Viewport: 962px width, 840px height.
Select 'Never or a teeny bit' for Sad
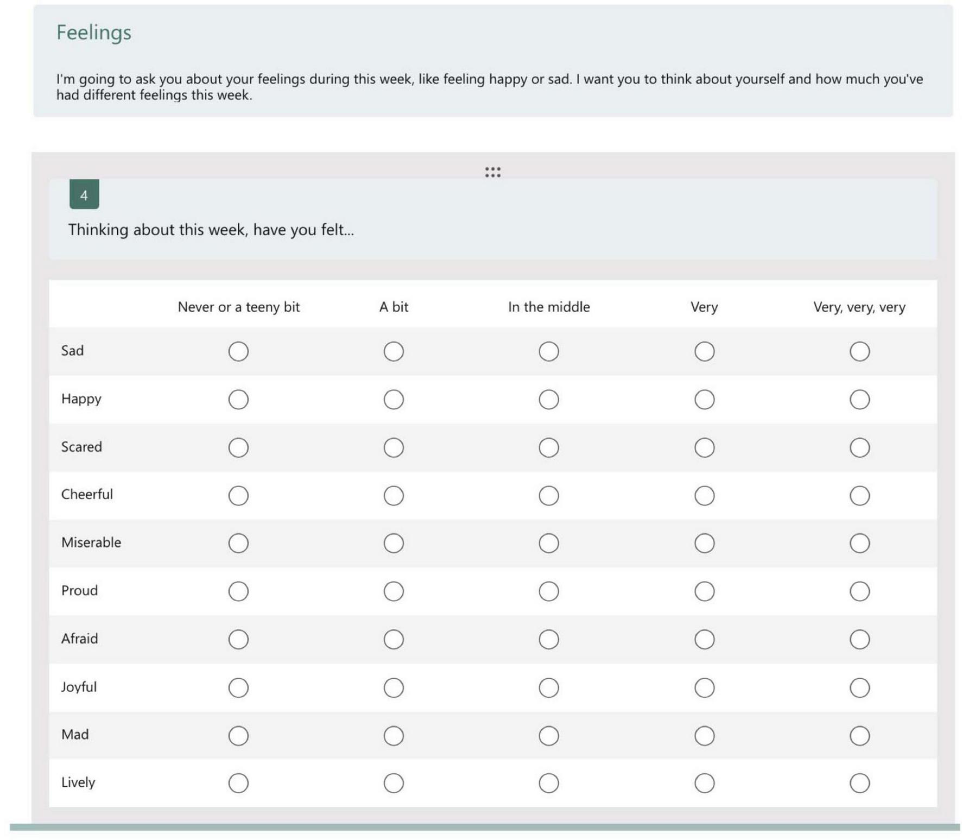(238, 351)
